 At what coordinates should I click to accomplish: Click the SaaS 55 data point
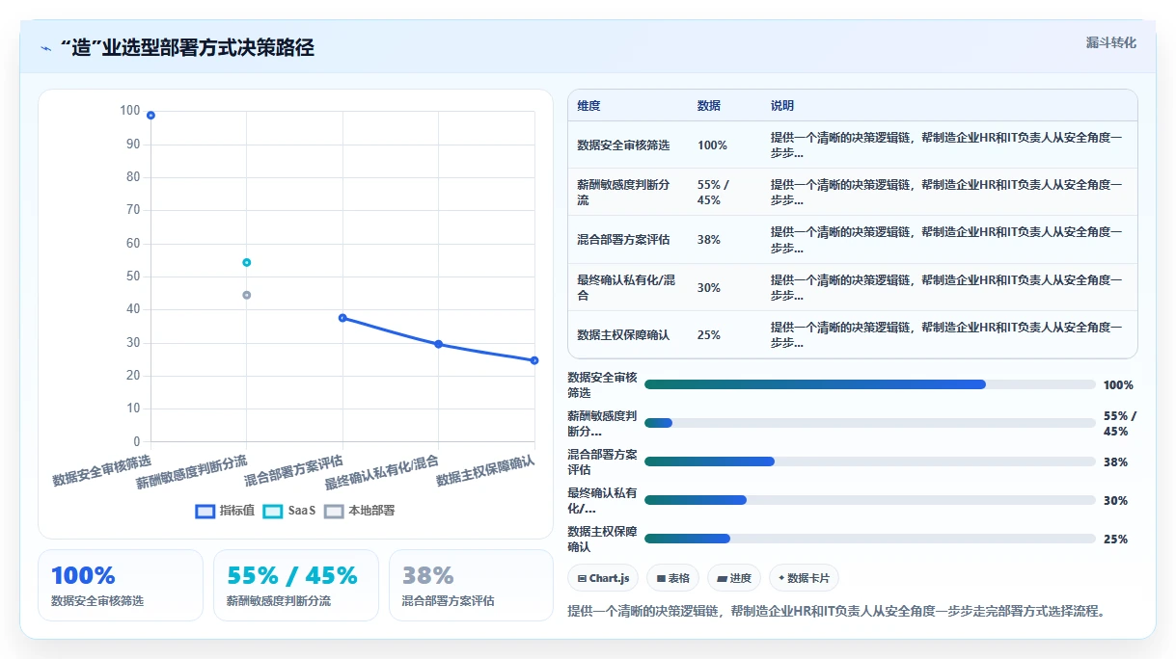pyautogui.click(x=247, y=262)
